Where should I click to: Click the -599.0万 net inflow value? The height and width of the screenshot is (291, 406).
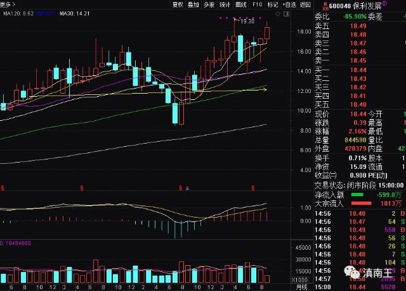coord(389,195)
